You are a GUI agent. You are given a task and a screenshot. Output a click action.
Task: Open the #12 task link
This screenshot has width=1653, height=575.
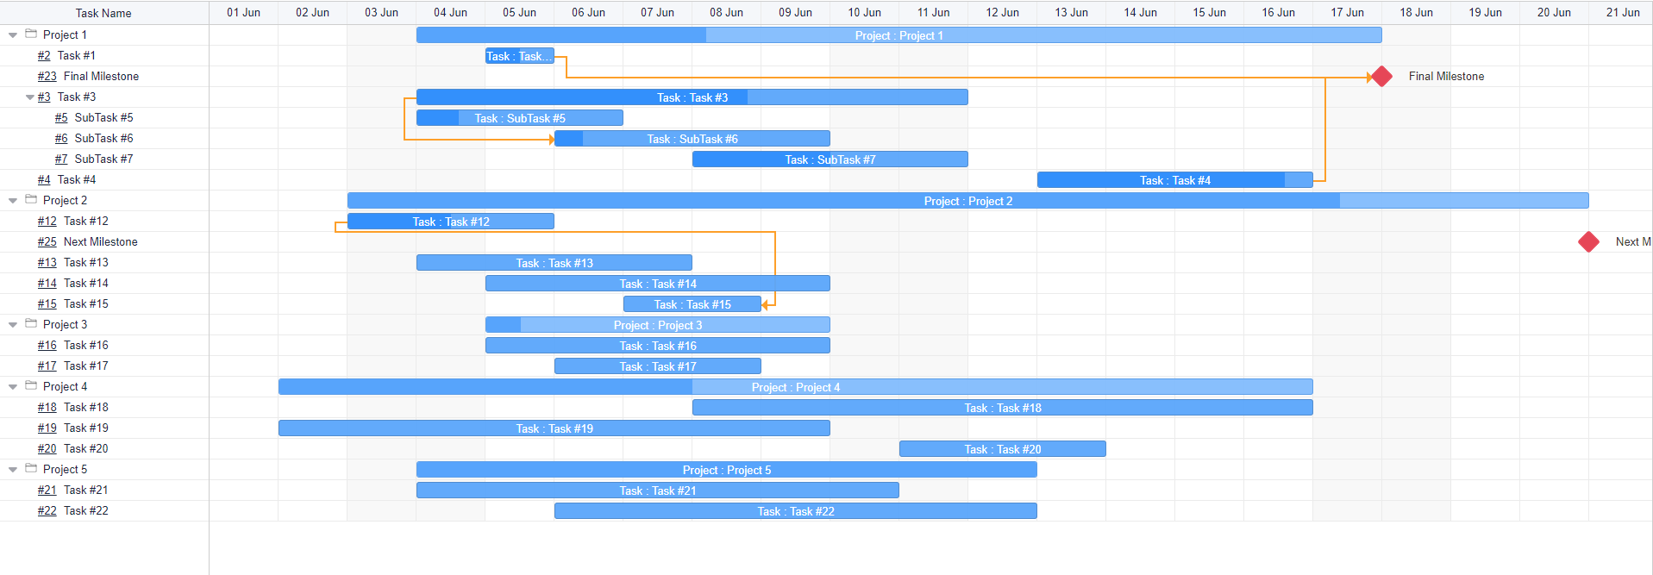pos(47,222)
